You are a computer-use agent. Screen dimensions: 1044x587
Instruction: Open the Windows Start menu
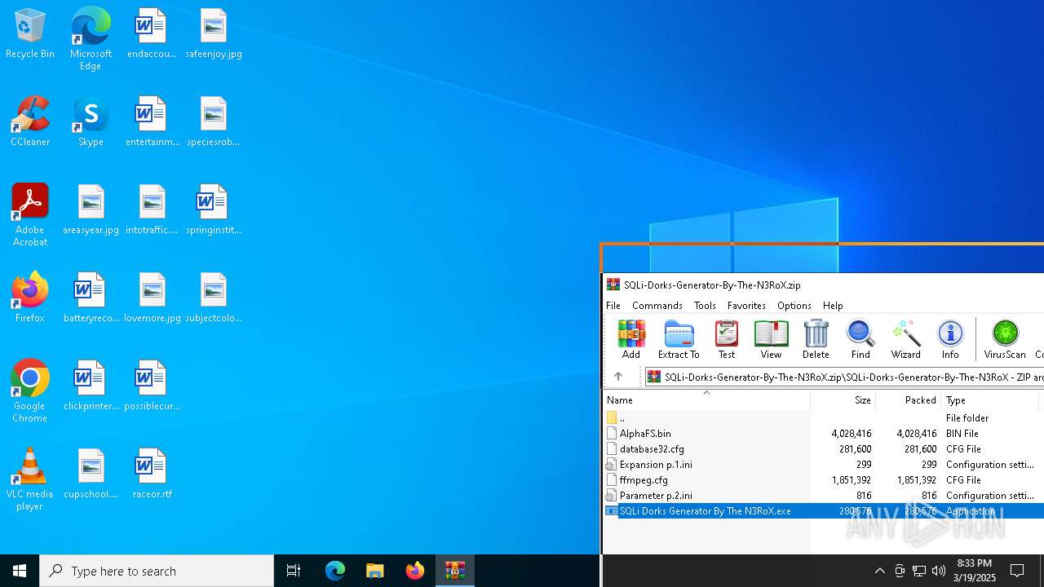20,571
